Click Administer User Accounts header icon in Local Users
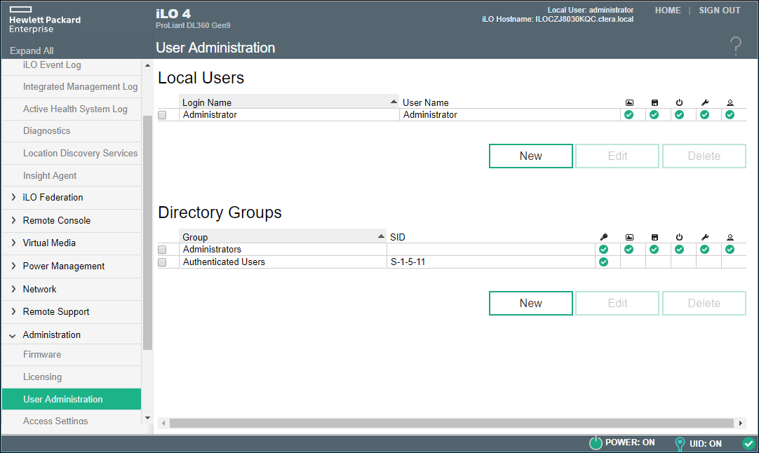 click(730, 102)
